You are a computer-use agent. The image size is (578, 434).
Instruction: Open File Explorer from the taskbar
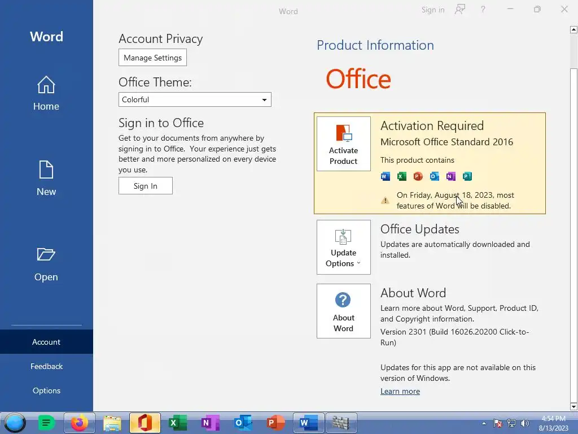point(112,423)
